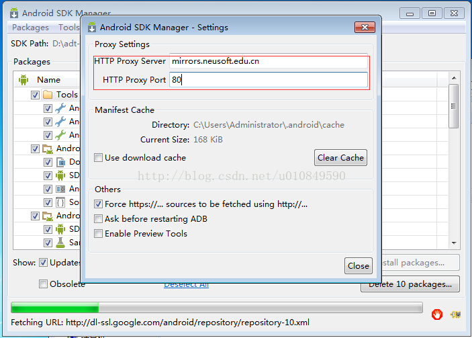Click the packages list scrollbar thumb

click(454, 106)
